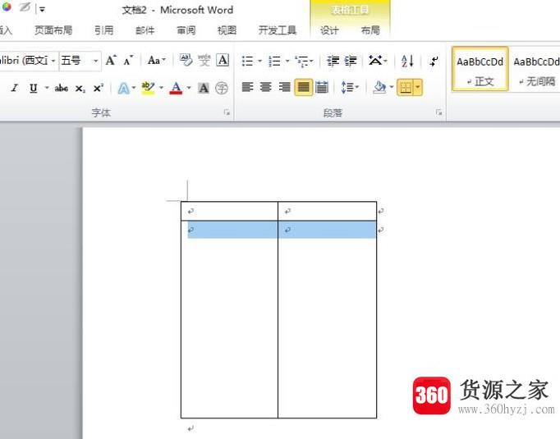
Task: Apply the yellow text highlight color
Action: (148, 88)
